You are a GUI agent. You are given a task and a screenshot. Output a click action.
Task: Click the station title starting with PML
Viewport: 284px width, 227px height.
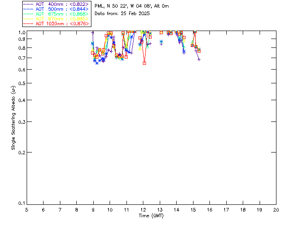(132, 6)
